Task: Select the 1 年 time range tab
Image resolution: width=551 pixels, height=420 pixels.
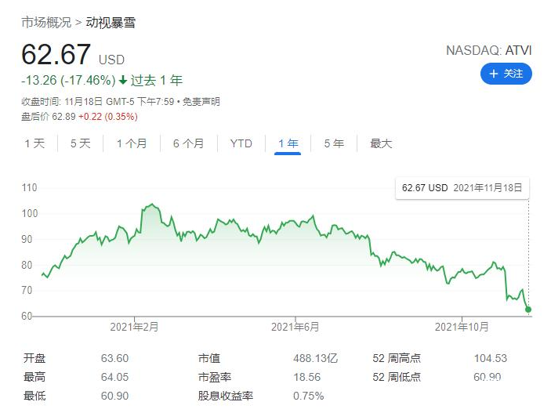Action: tap(288, 143)
